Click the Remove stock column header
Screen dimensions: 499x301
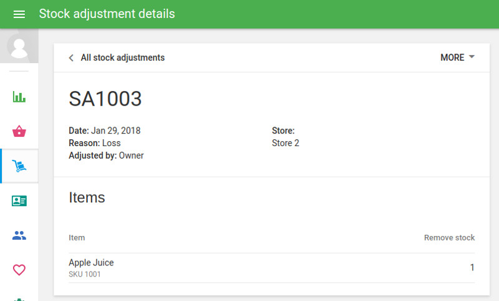click(x=449, y=237)
